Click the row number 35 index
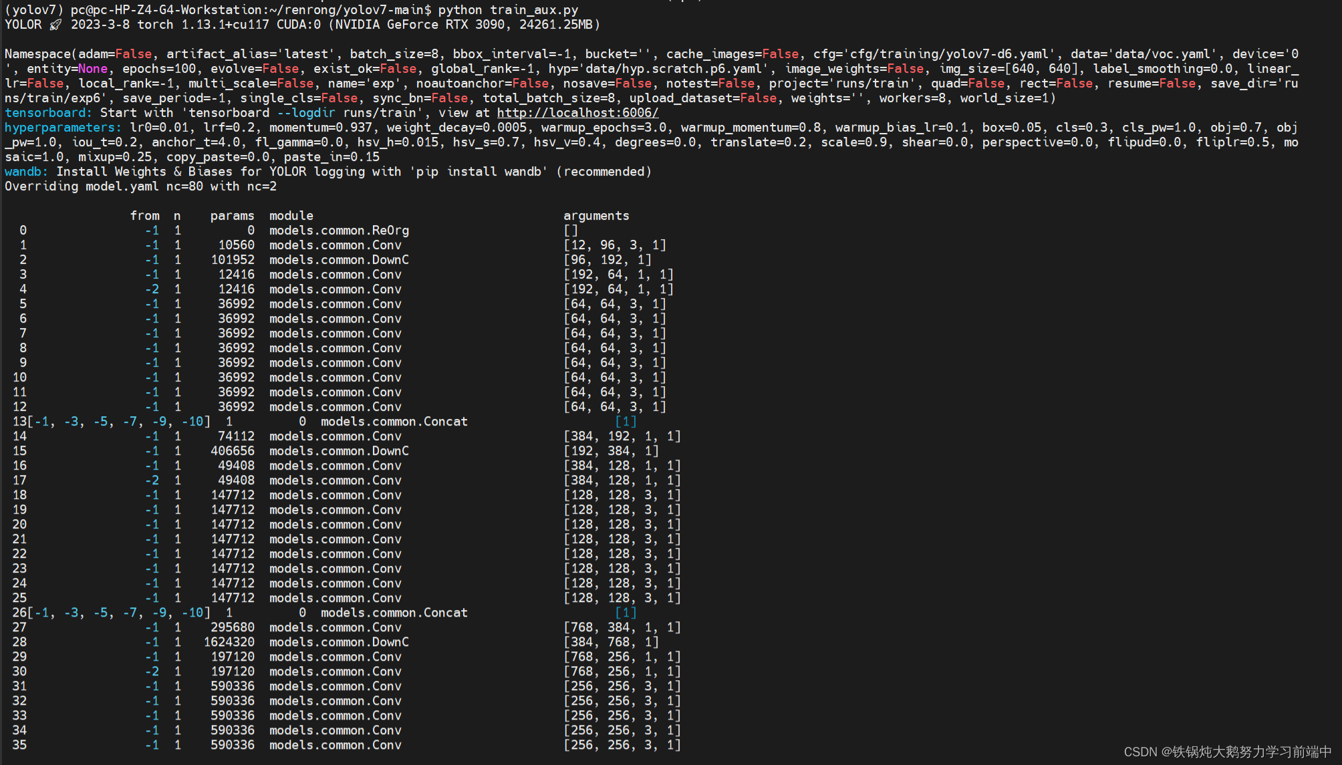This screenshot has width=1342, height=765. 19,745
